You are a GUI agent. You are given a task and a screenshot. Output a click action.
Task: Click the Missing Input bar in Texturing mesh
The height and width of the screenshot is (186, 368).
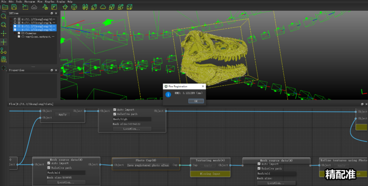point(210,174)
